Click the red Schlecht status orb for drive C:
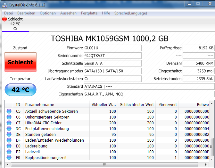This screenshot has width=215, height=168. click(x=4, y=19)
